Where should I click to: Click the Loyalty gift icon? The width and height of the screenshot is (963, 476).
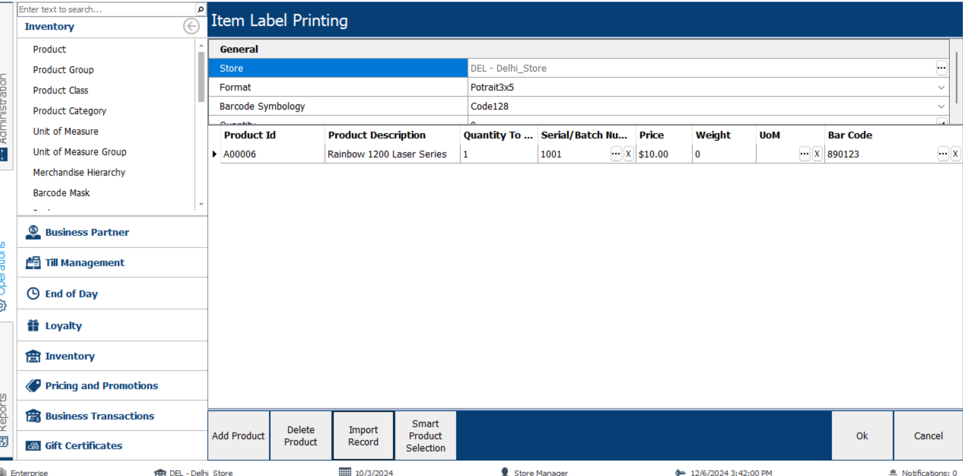[33, 326]
